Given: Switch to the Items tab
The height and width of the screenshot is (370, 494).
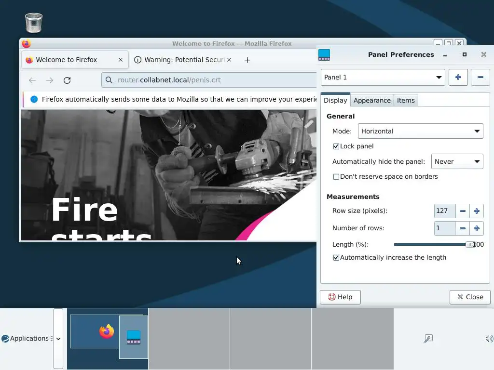Looking at the screenshot, I should tap(406, 100).
